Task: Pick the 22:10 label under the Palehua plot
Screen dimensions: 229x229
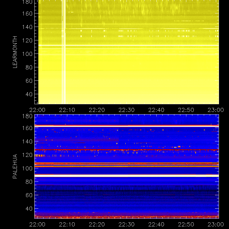Action: click(x=67, y=224)
